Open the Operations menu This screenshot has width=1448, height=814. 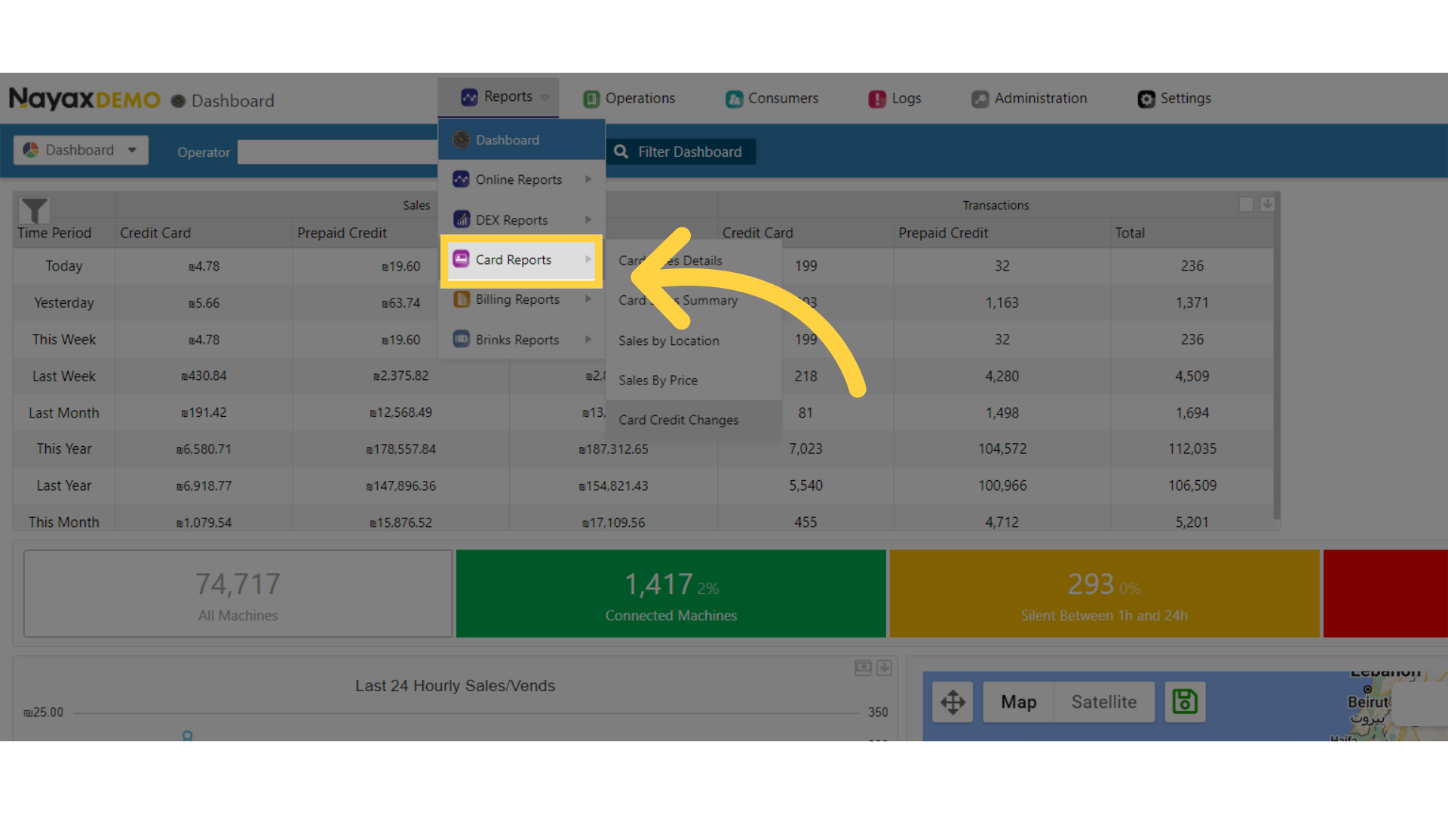[x=629, y=99]
